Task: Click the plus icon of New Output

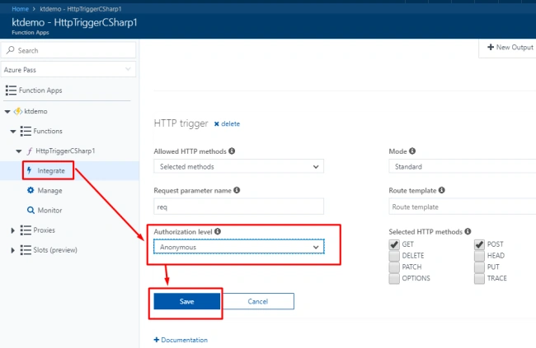Action: [x=491, y=47]
